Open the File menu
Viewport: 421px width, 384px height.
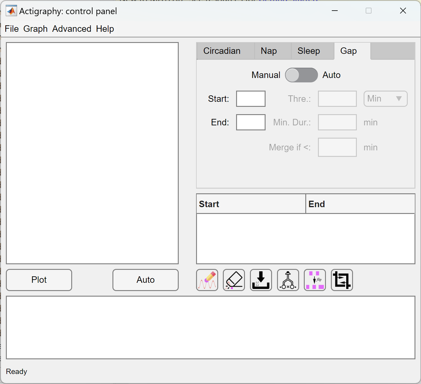point(12,29)
